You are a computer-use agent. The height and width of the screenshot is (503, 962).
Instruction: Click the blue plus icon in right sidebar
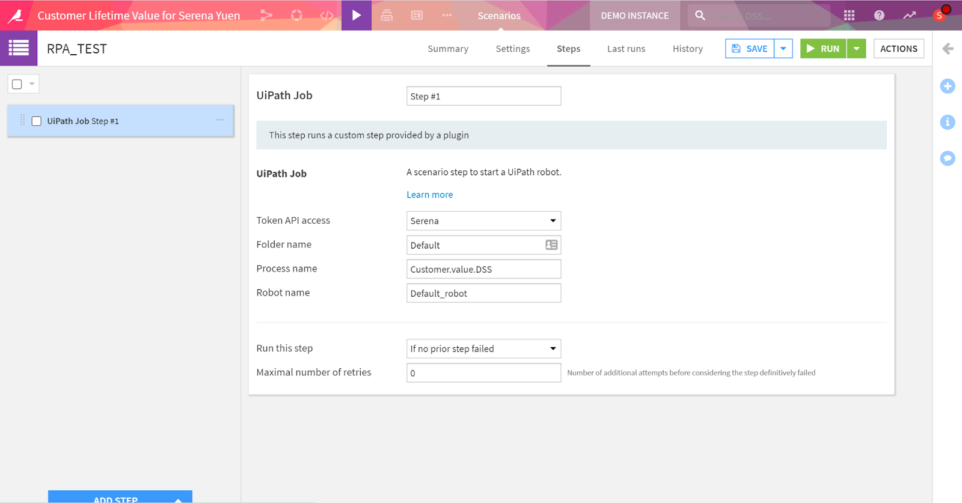tap(948, 86)
